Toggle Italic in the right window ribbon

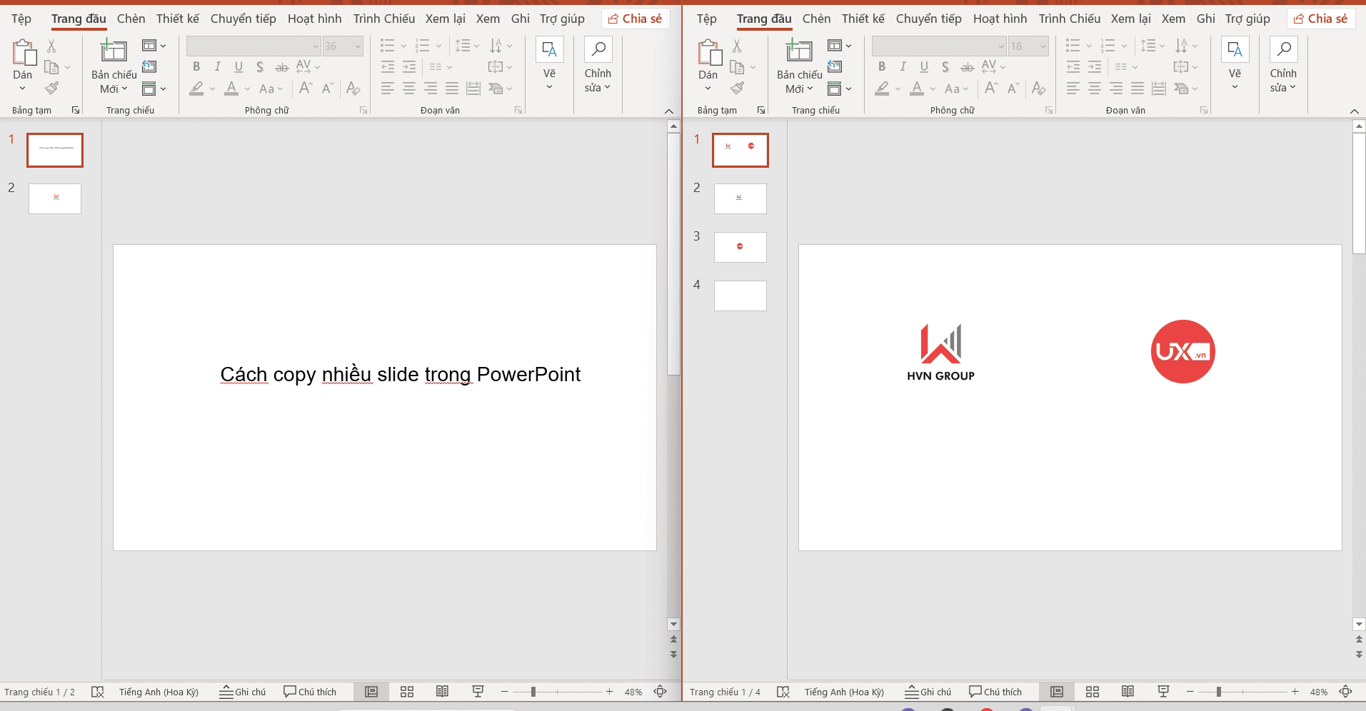pos(903,67)
